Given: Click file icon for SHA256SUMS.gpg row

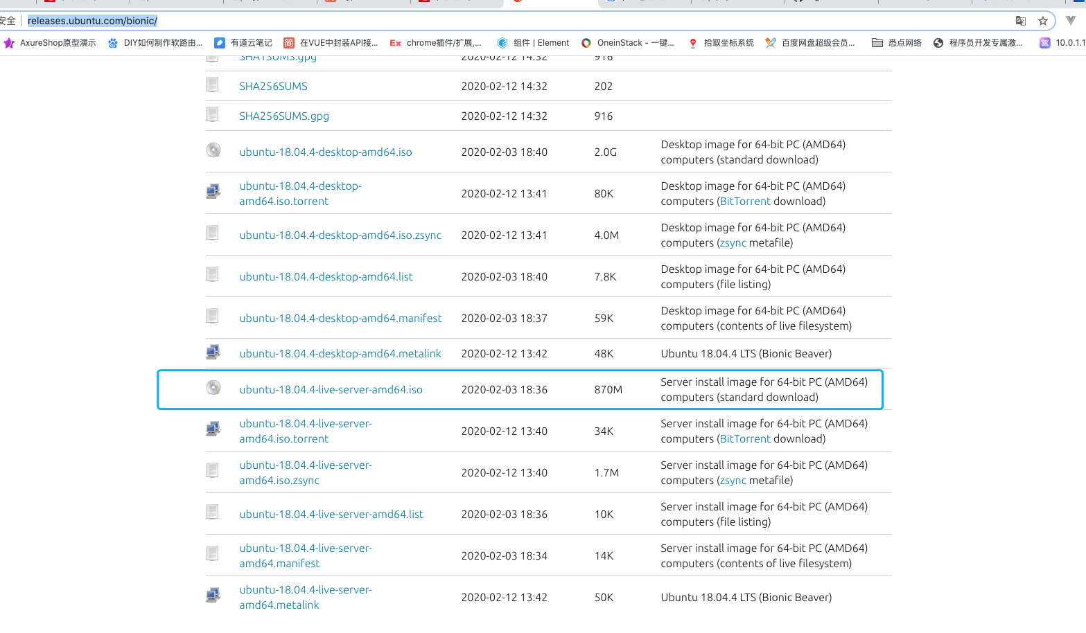Looking at the screenshot, I should click(x=213, y=114).
